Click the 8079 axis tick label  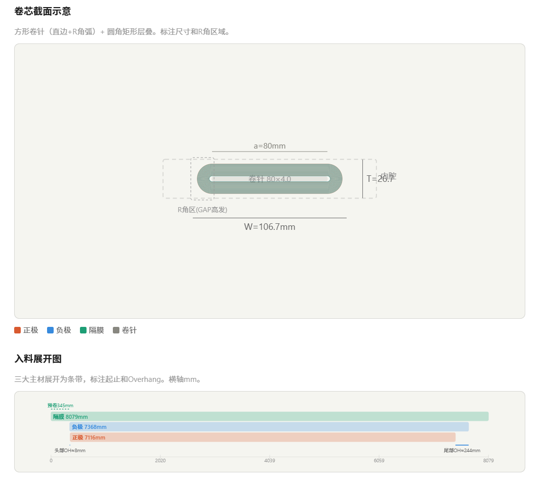point(488,460)
